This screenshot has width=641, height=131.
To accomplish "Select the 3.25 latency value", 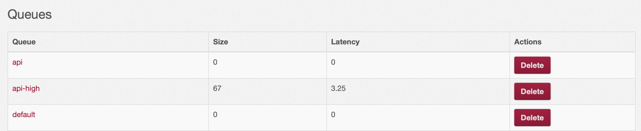I will click(338, 88).
